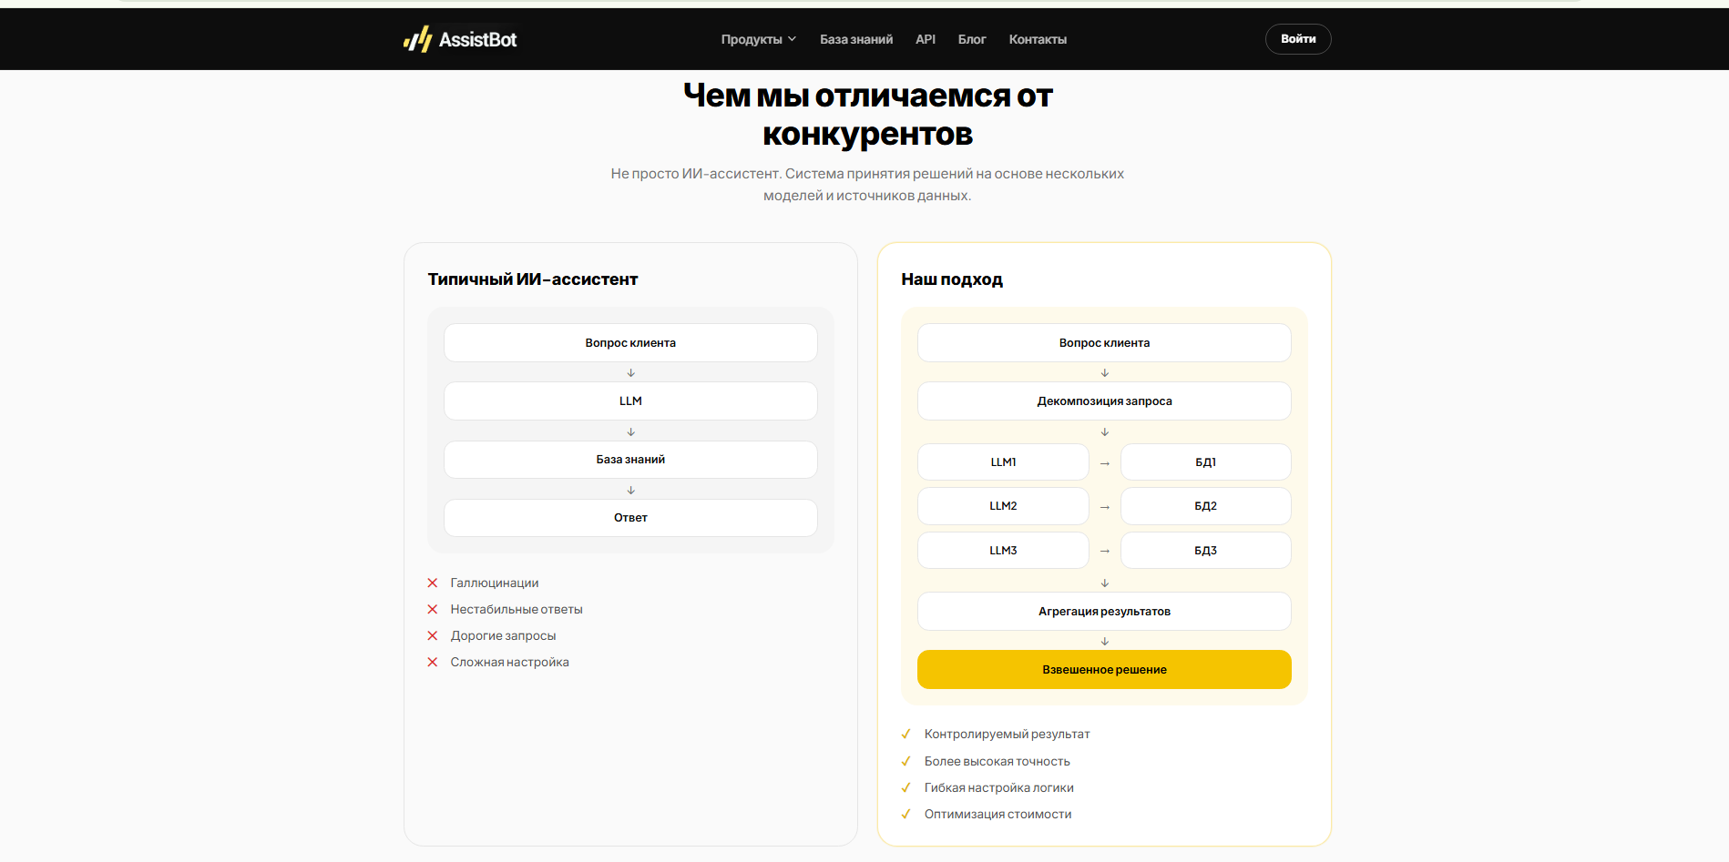Click the БД1 box
Viewport: 1729px width, 862px height.
click(1206, 462)
